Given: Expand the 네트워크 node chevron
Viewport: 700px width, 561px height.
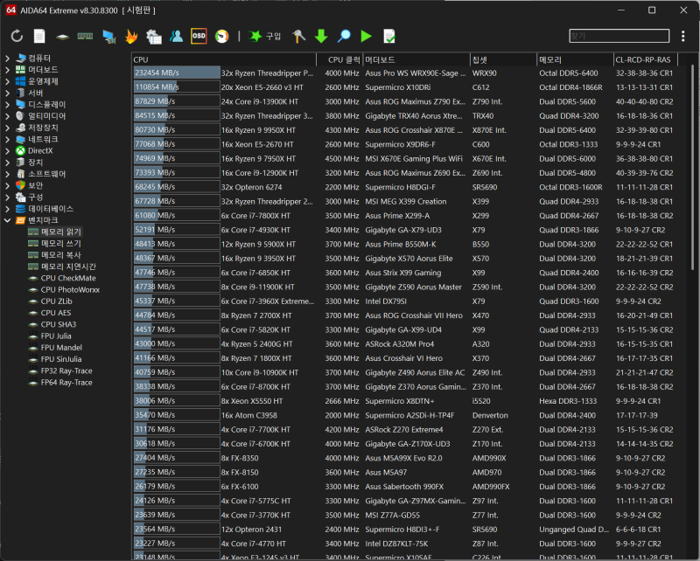Looking at the screenshot, I should 8,139.
